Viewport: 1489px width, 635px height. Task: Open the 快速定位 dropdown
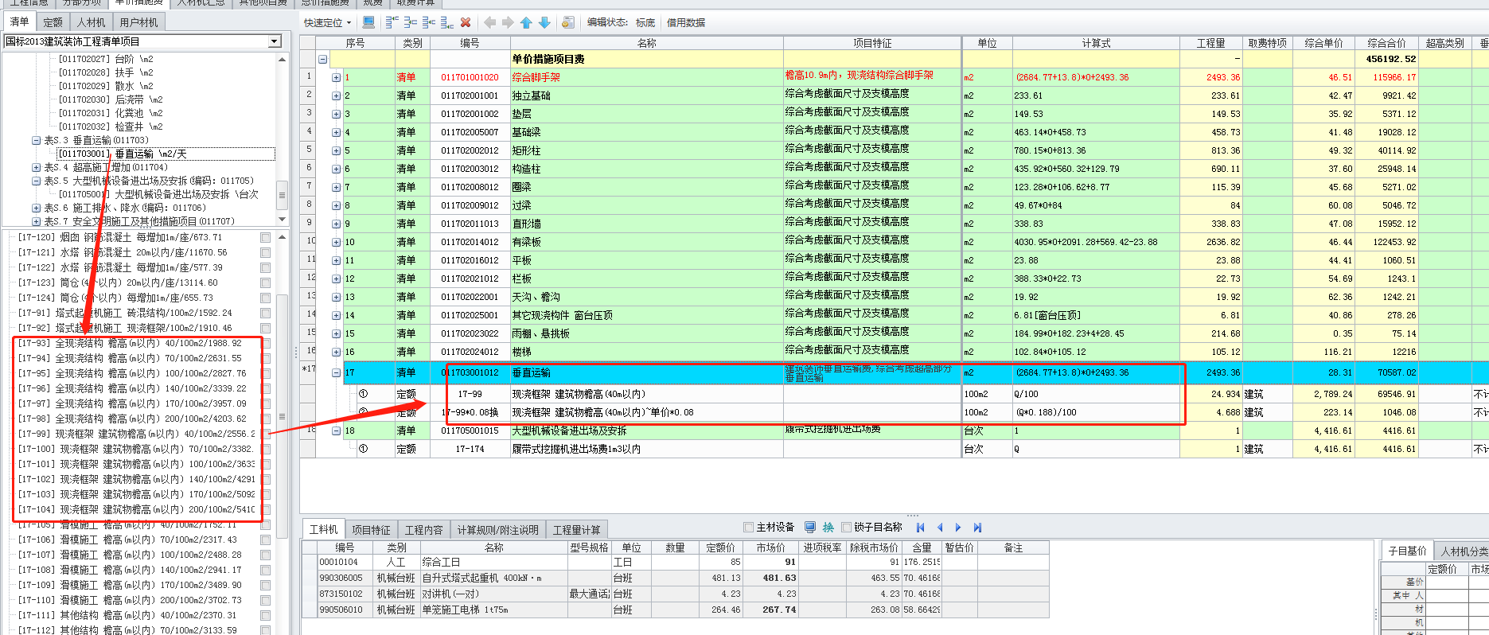327,22
